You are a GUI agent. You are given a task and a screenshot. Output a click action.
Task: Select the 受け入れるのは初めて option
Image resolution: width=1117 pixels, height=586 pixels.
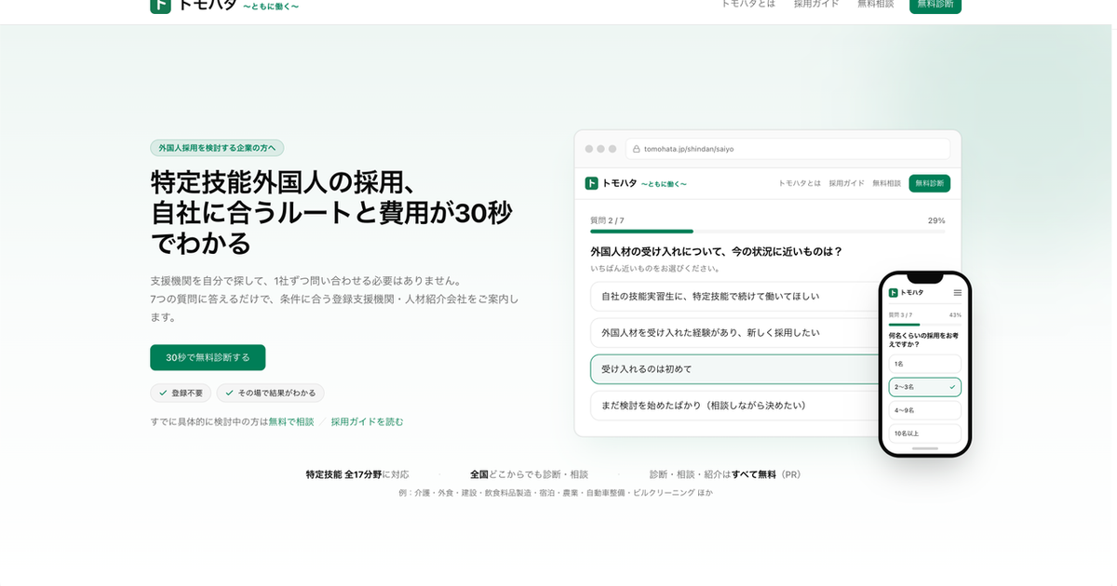(x=735, y=369)
